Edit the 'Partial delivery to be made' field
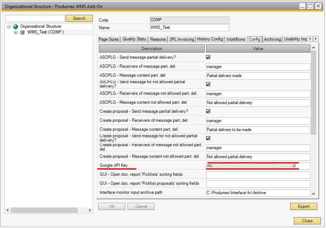The width and height of the screenshot is (326, 228). [258, 130]
